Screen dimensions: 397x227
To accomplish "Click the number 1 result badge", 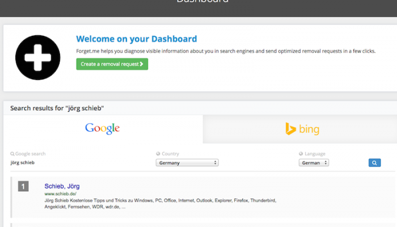I will [x=23, y=187].
